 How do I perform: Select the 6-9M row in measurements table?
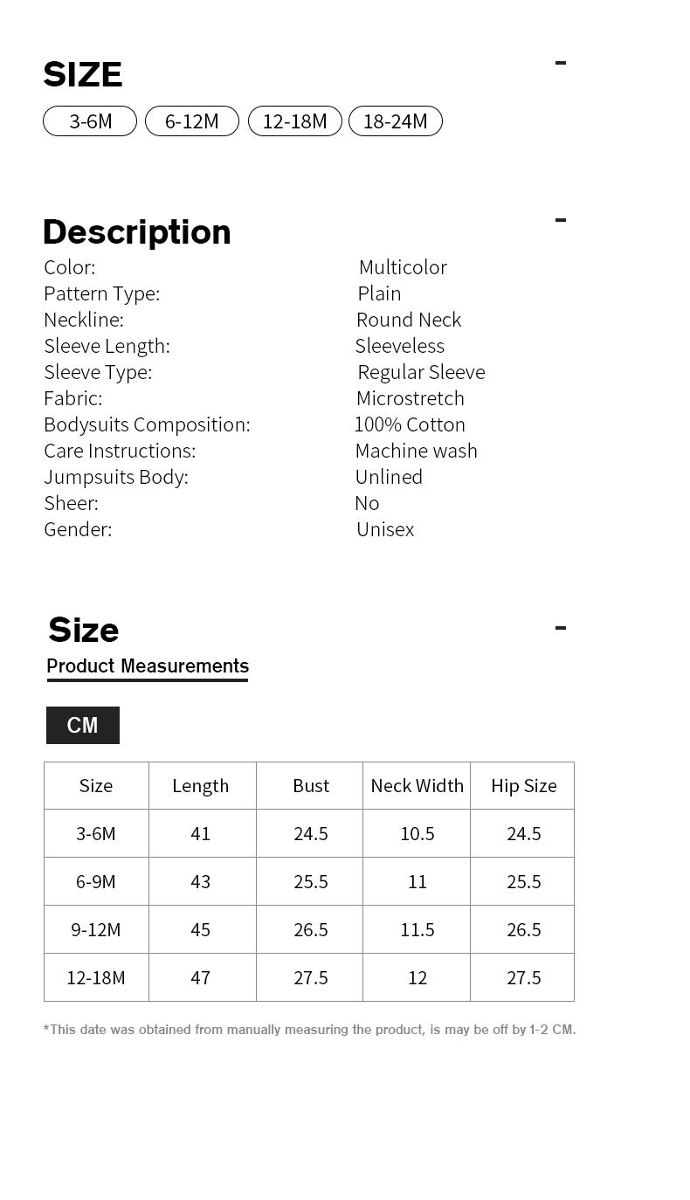[x=96, y=882]
